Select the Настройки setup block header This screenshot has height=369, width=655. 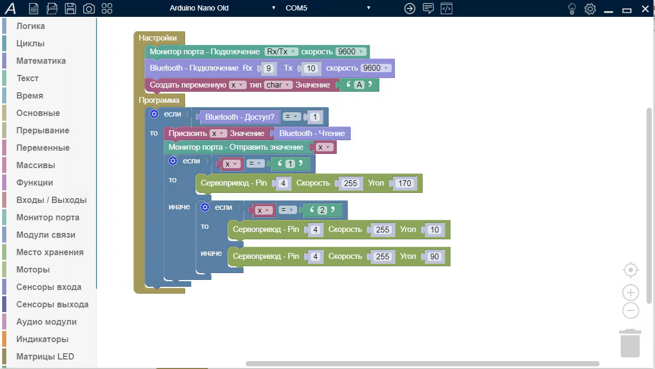158,38
